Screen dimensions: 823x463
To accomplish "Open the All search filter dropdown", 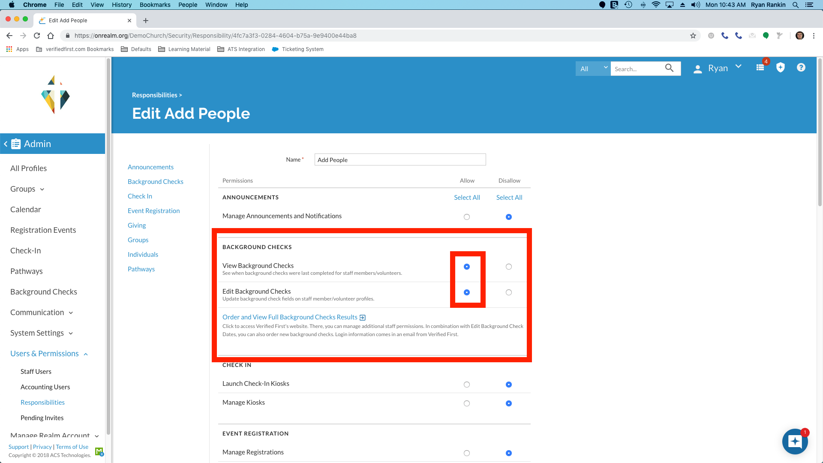I will (x=593, y=69).
